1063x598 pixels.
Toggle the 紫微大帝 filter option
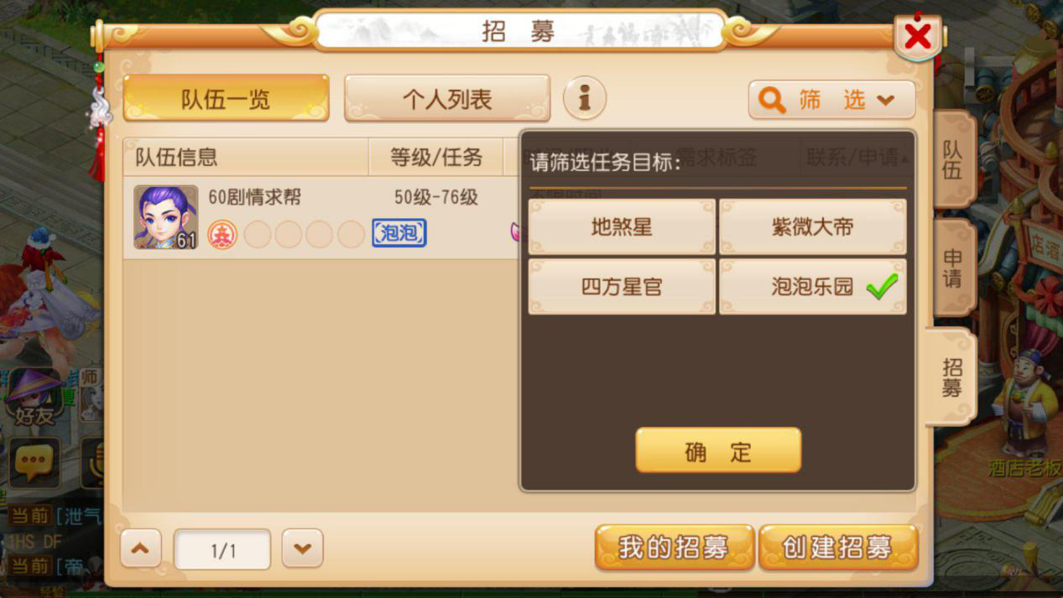[813, 226]
